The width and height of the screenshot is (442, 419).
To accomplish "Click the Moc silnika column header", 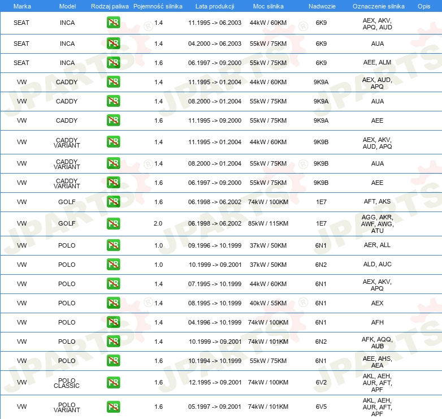I will 268,6.
